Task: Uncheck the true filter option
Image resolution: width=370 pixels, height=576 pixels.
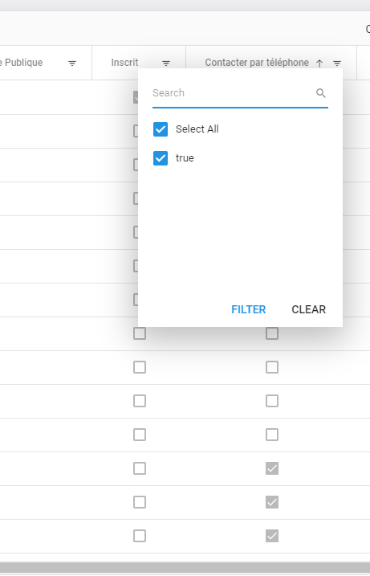Action: tap(161, 158)
